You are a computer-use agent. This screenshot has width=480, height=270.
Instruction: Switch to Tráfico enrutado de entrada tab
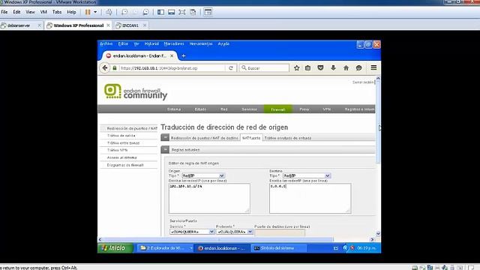coord(288,138)
